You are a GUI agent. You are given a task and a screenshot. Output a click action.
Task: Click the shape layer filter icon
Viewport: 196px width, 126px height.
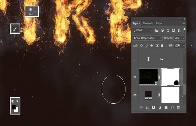tap(174, 30)
